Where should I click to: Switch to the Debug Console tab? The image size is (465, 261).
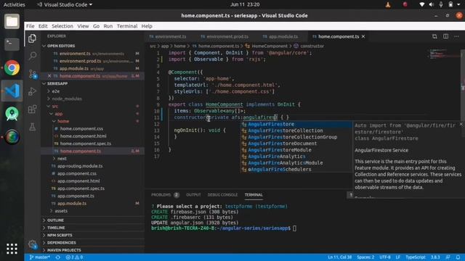[x=222, y=195]
